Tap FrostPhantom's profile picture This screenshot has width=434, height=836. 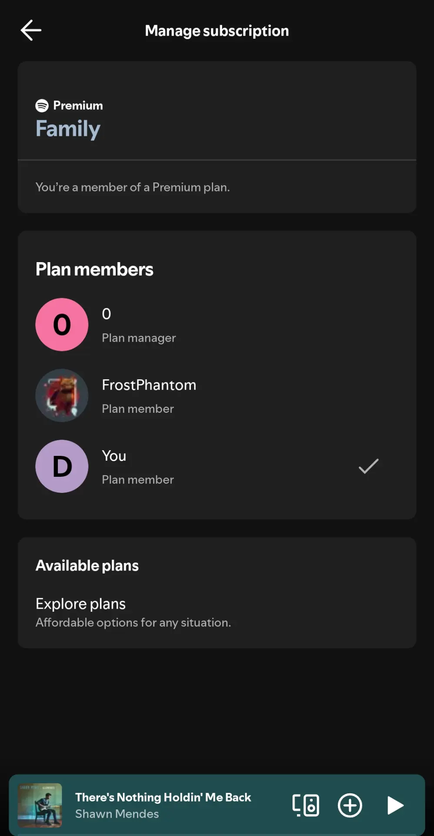62,395
